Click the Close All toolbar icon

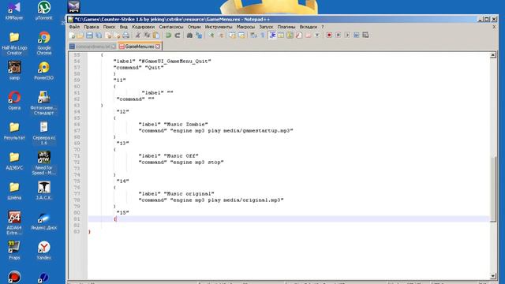coord(117,35)
